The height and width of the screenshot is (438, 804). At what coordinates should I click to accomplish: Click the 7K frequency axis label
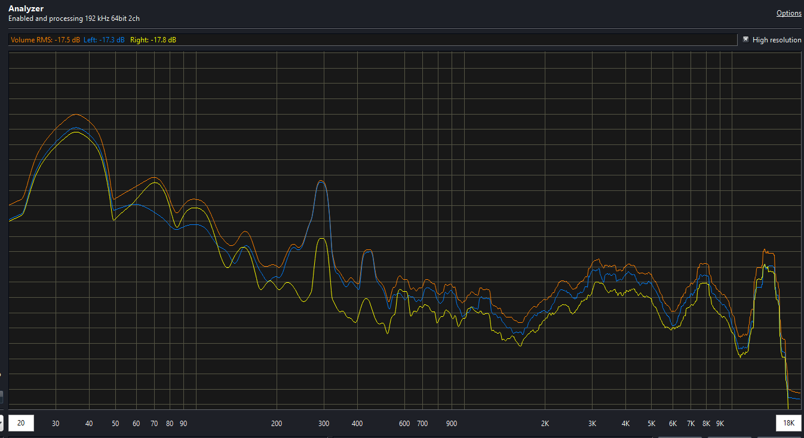tap(691, 424)
